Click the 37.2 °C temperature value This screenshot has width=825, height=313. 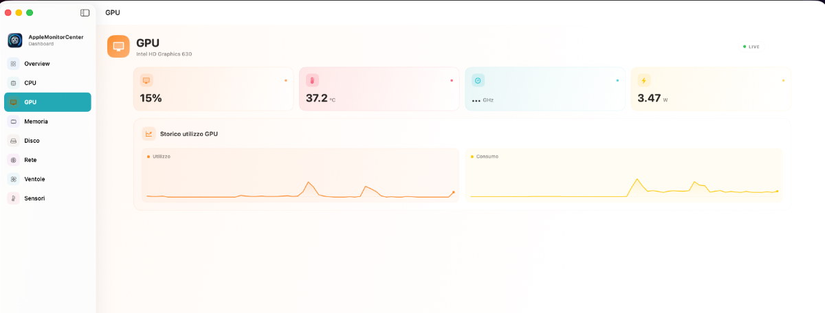[x=320, y=98]
